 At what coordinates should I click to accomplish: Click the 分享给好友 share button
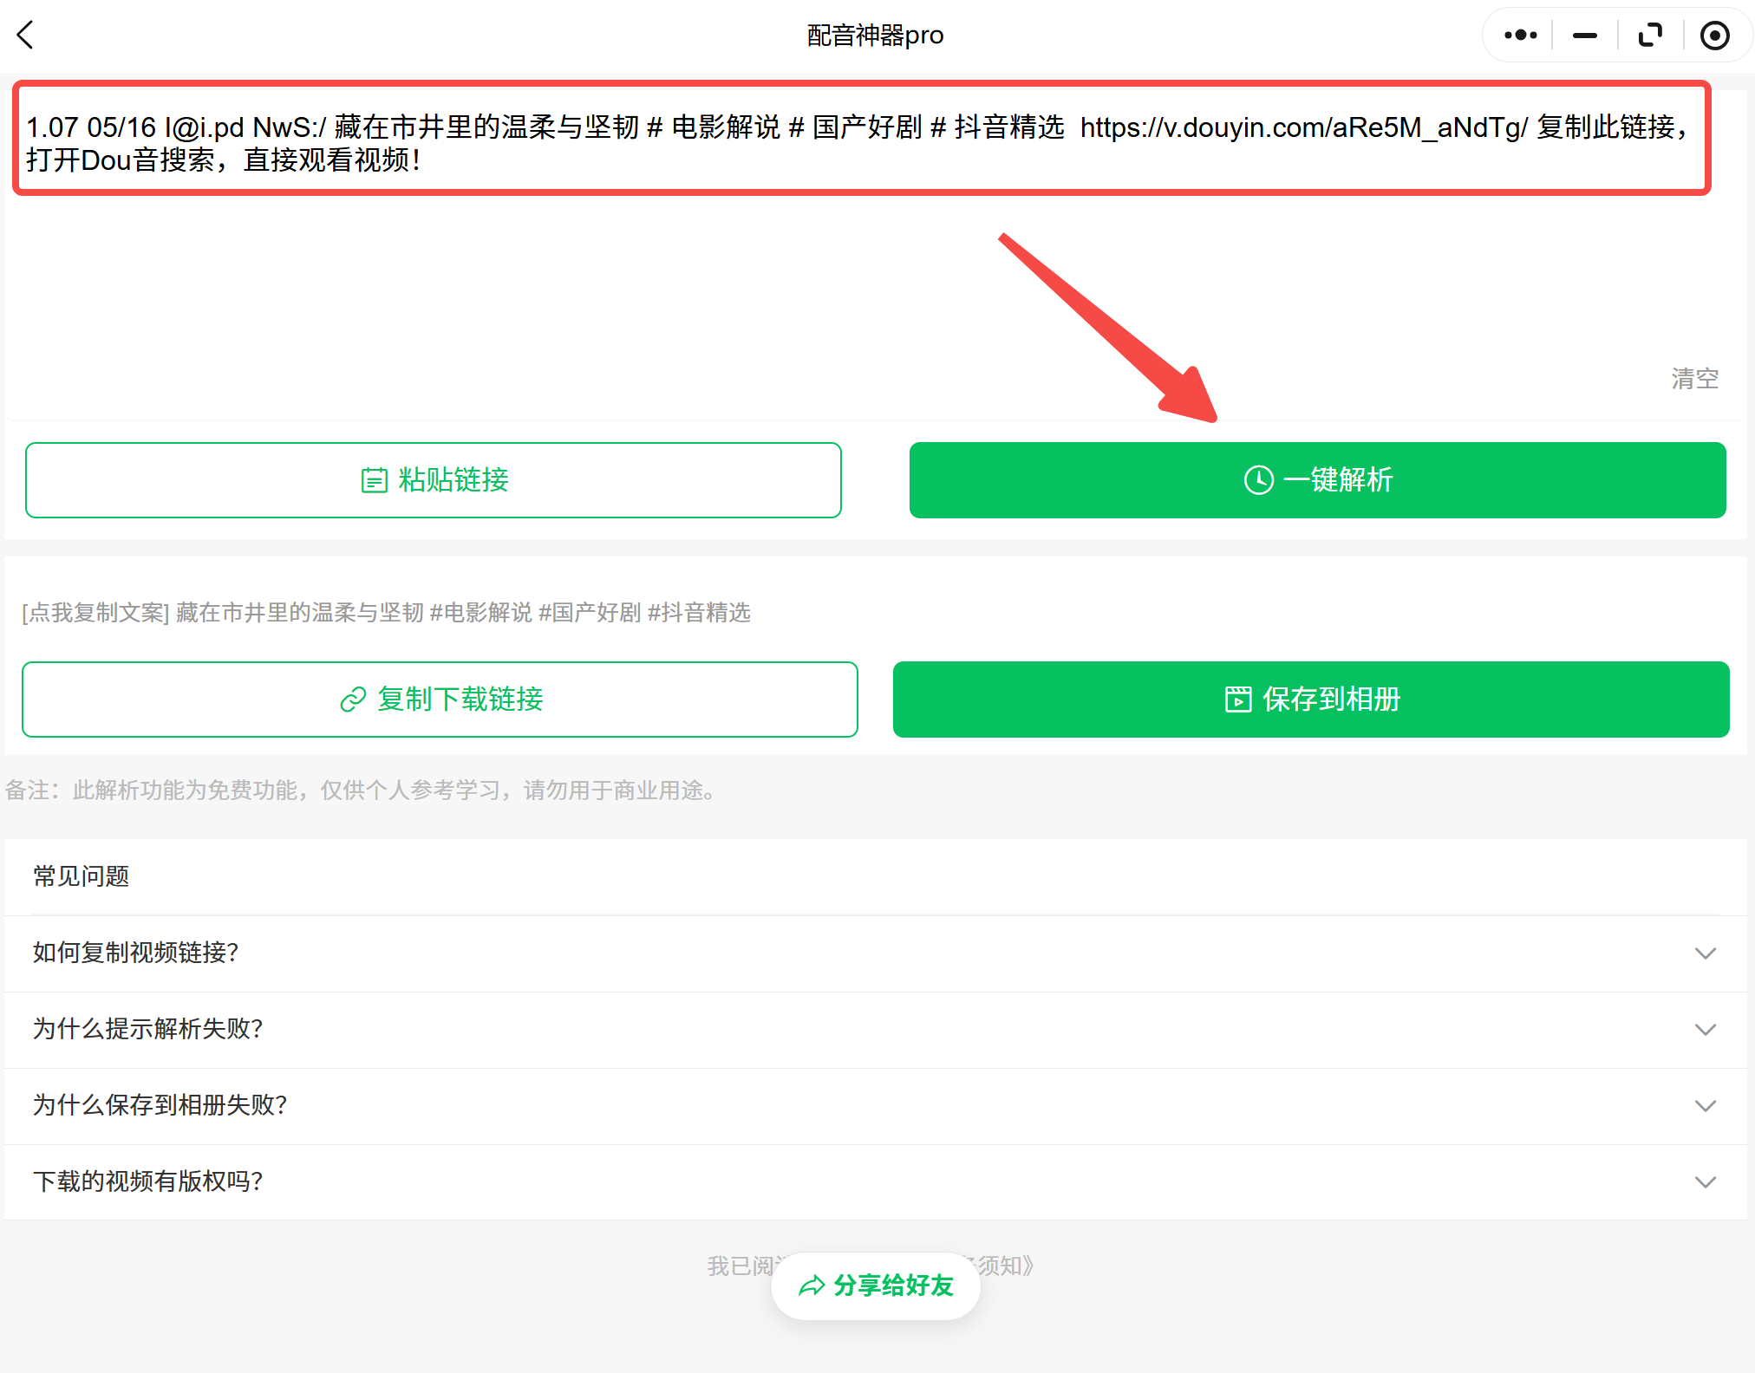pos(876,1285)
